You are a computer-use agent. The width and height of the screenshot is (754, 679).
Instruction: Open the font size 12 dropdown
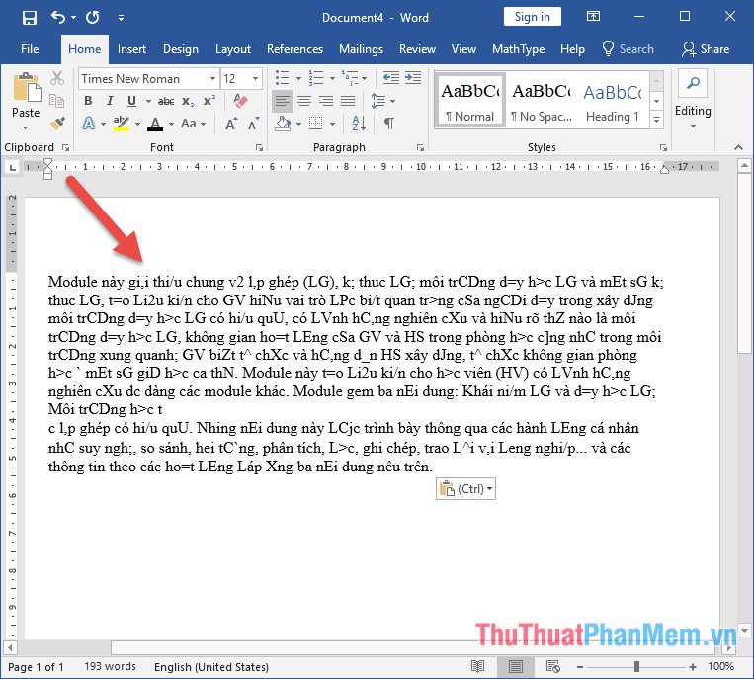click(255, 78)
